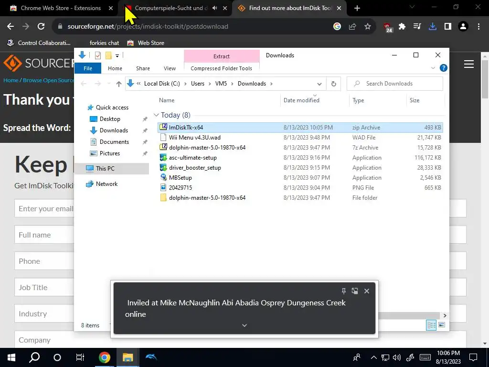
Task: Open Chrome profile avatar
Action: coord(463,27)
